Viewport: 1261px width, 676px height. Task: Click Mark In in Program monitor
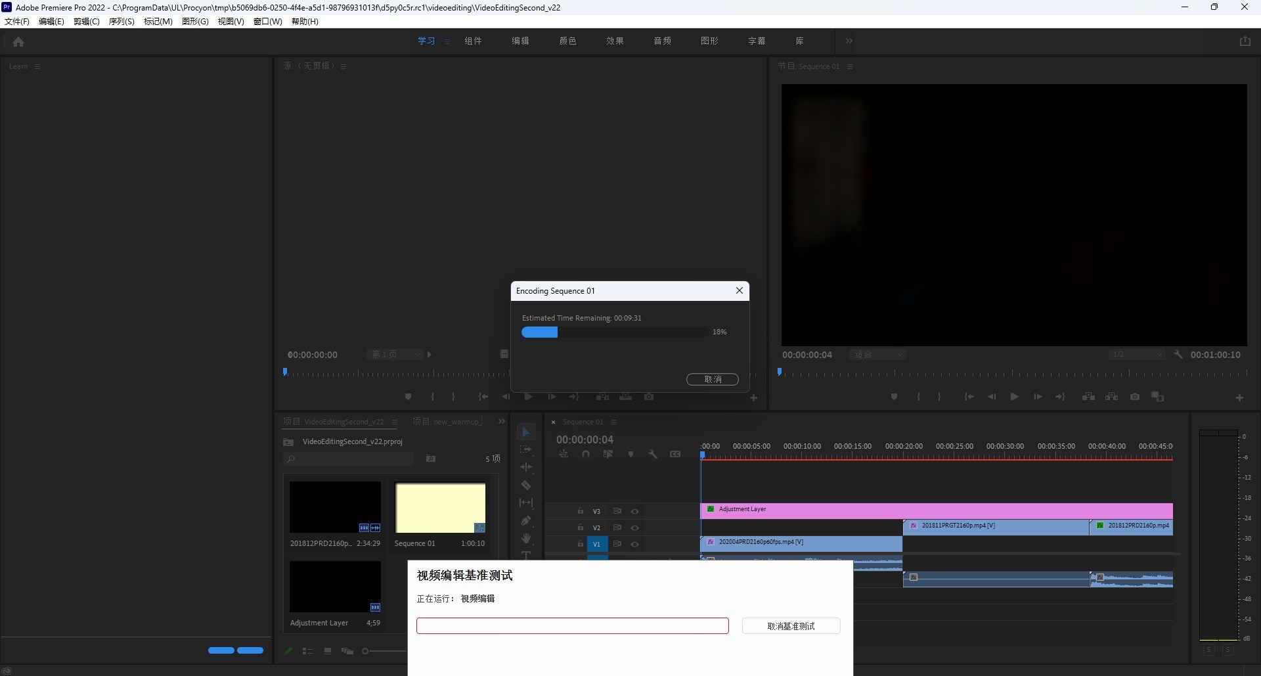click(918, 397)
